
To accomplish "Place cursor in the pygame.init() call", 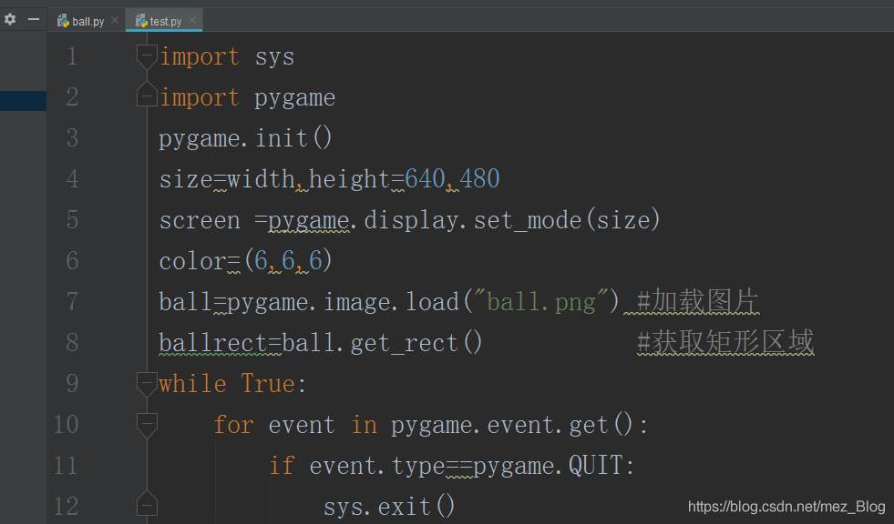I will (244, 137).
